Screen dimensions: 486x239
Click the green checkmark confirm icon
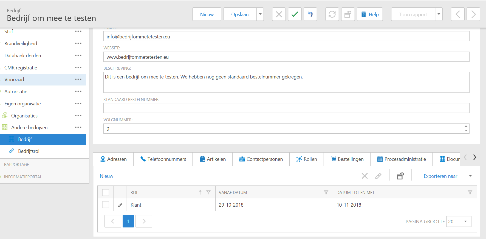295,14
